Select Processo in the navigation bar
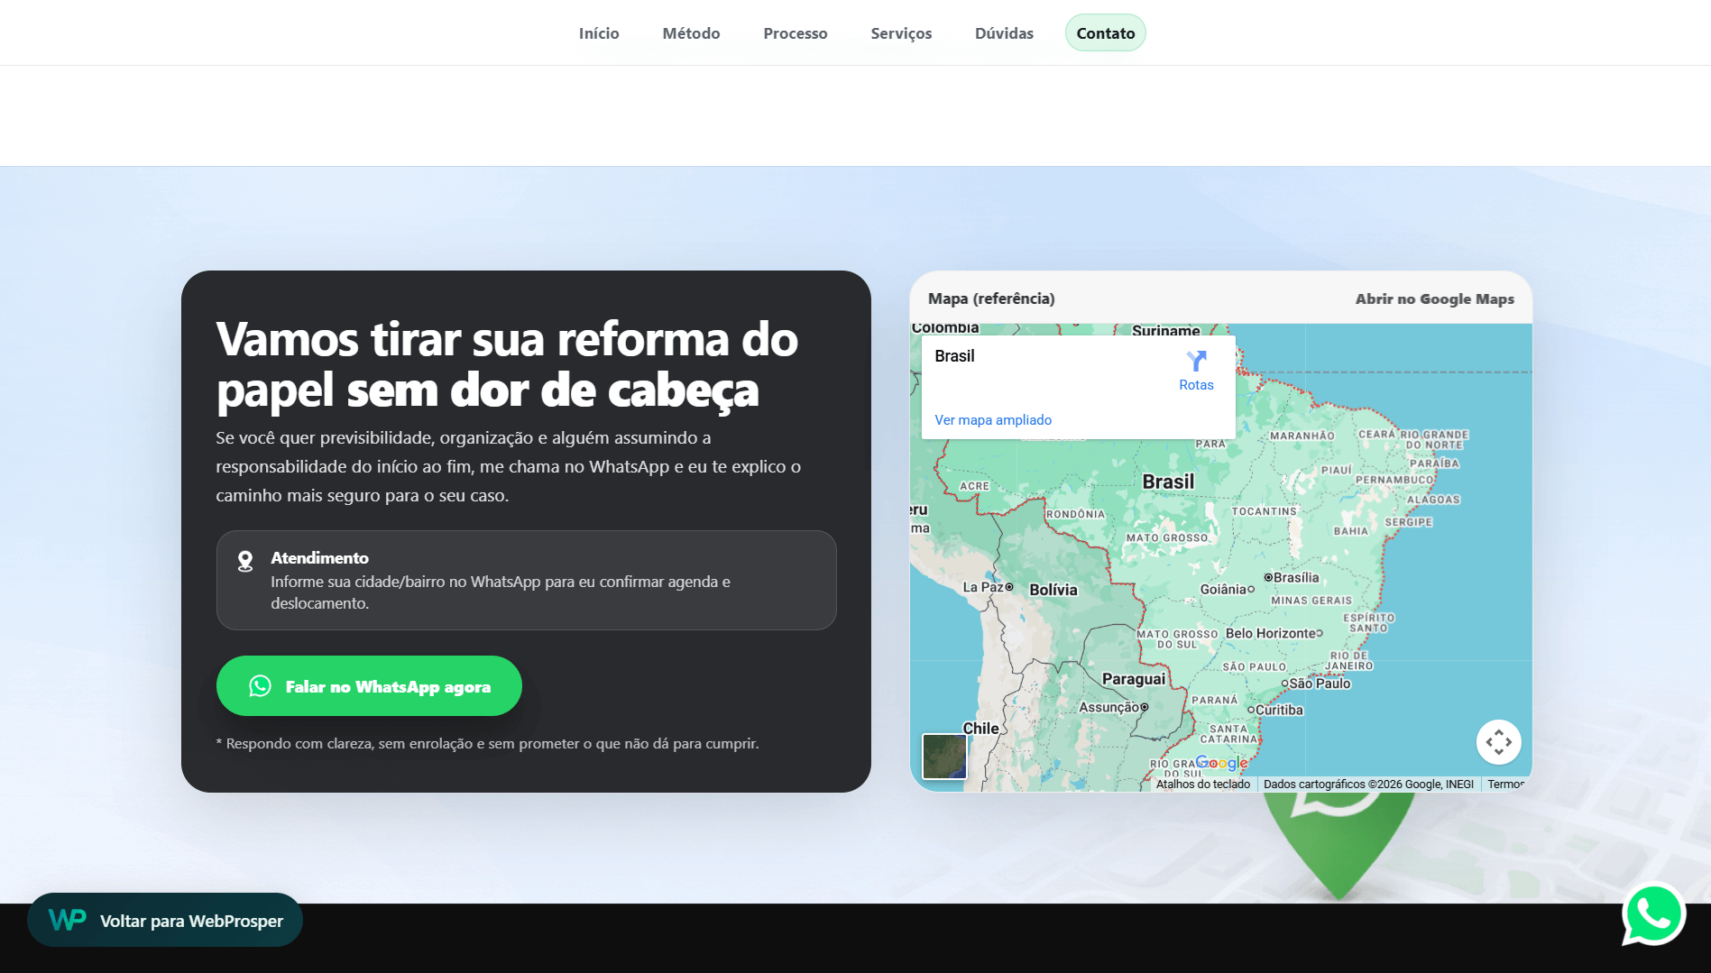This screenshot has height=973, width=1711. [795, 33]
